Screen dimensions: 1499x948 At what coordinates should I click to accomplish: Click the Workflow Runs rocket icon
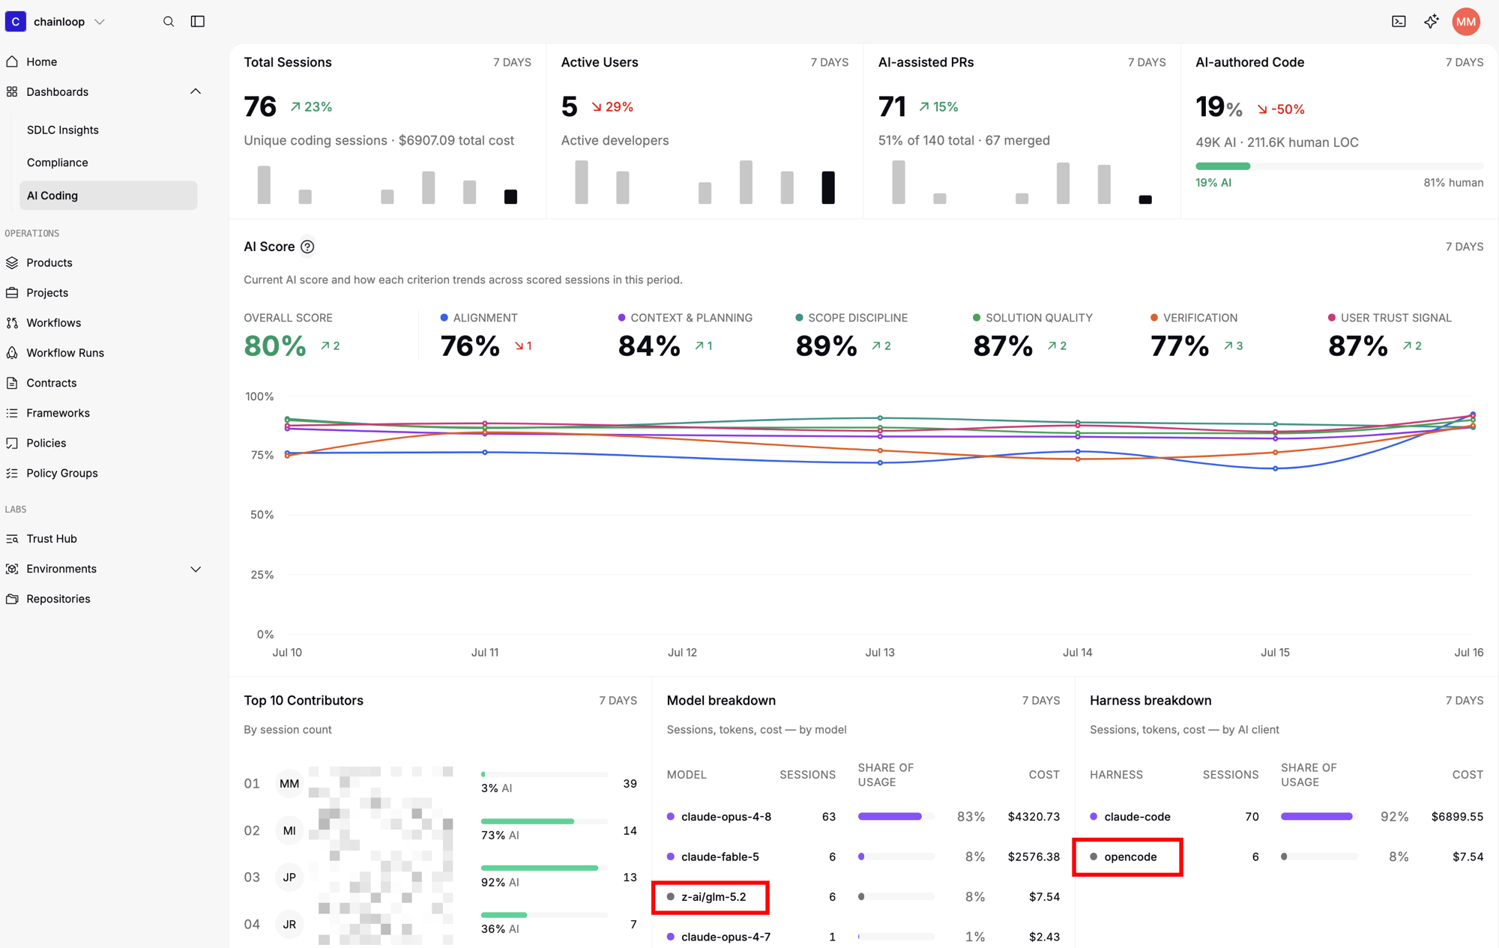[12, 353]
